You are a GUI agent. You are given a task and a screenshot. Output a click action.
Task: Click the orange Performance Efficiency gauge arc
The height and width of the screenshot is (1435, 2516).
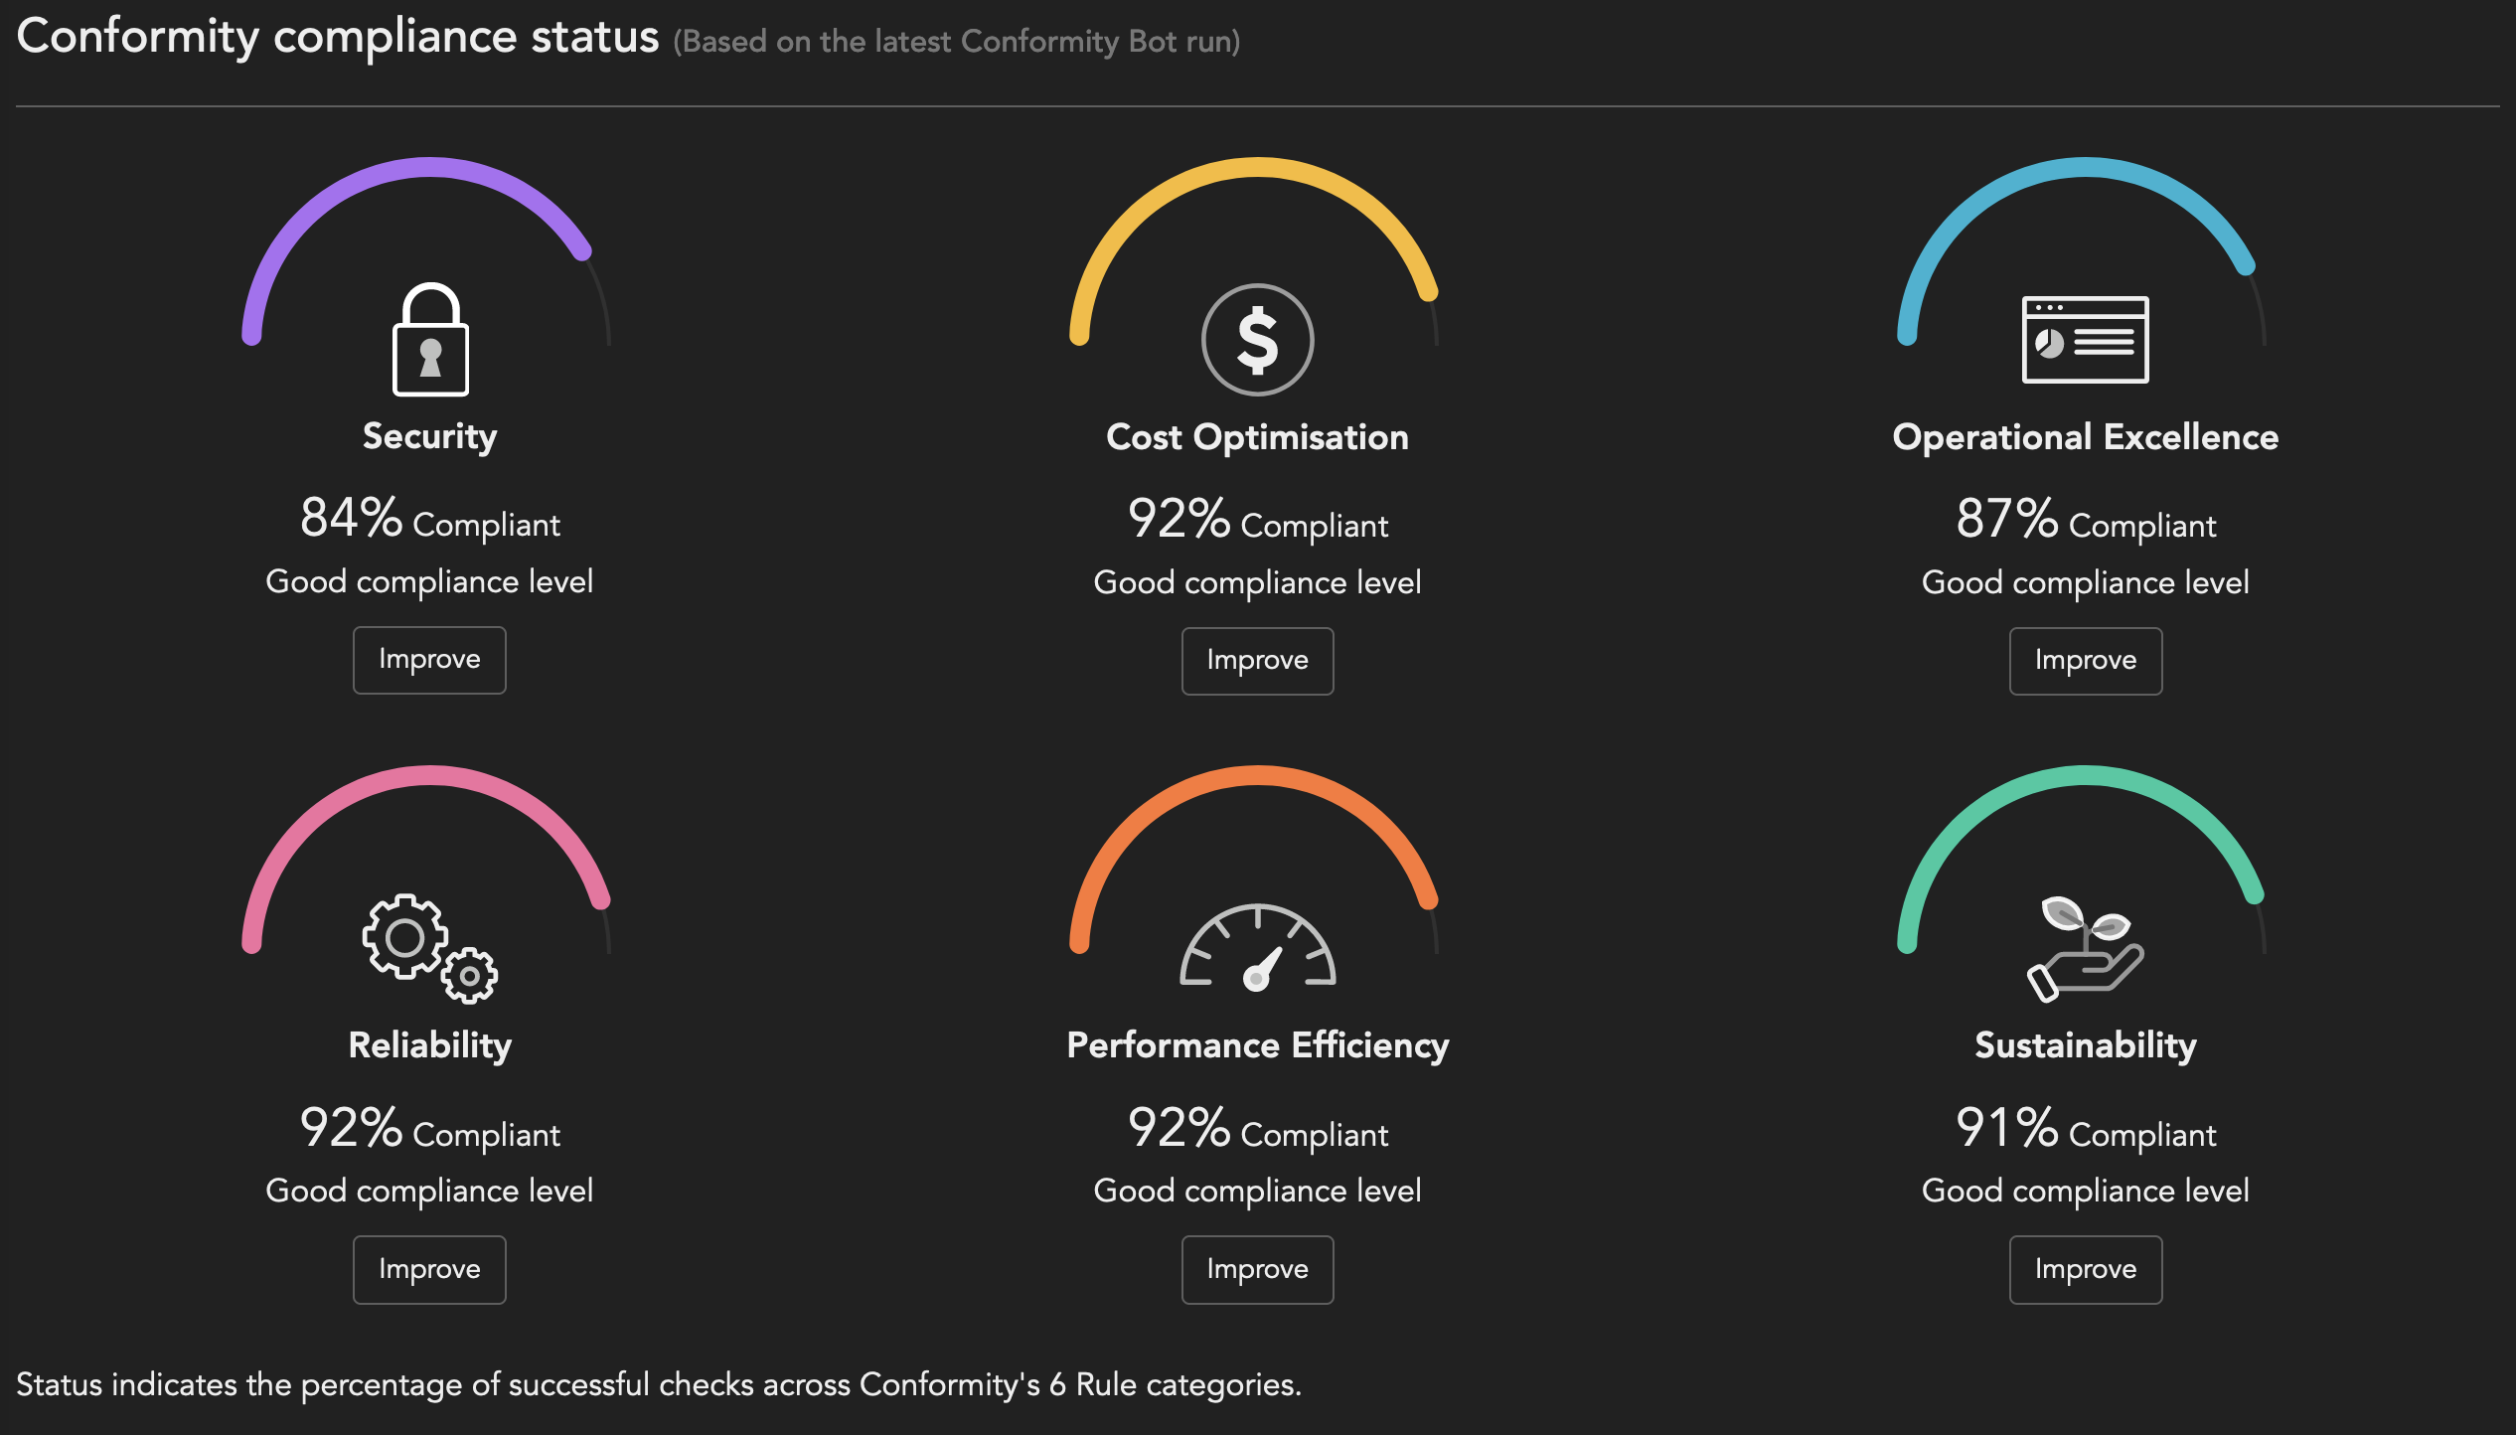click(x=1257, y=777)
